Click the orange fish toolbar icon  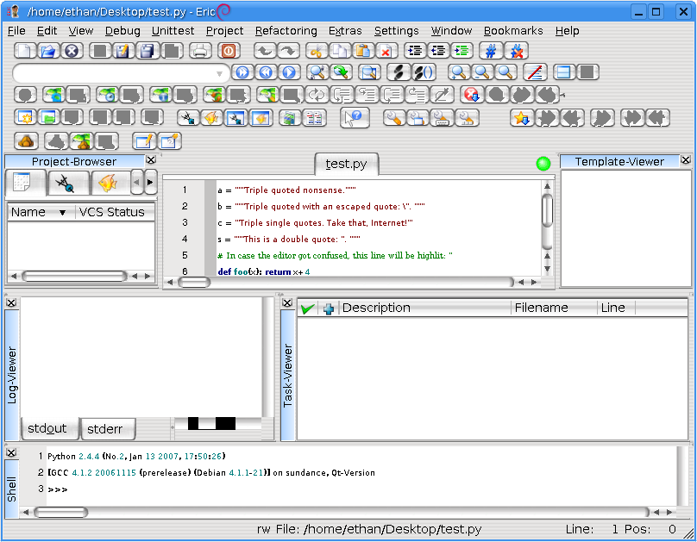click(211, 118)
